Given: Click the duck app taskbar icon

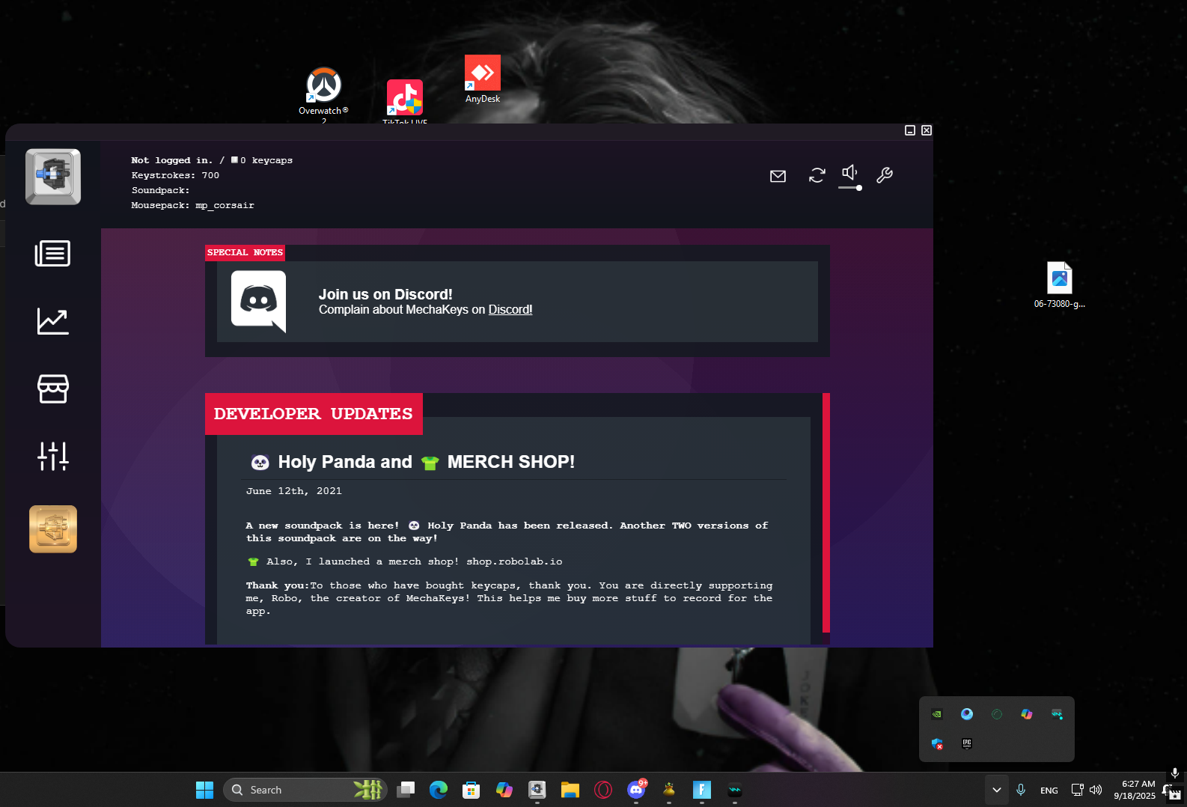Looking at the screenshot, I should click(x=669, y=790).
